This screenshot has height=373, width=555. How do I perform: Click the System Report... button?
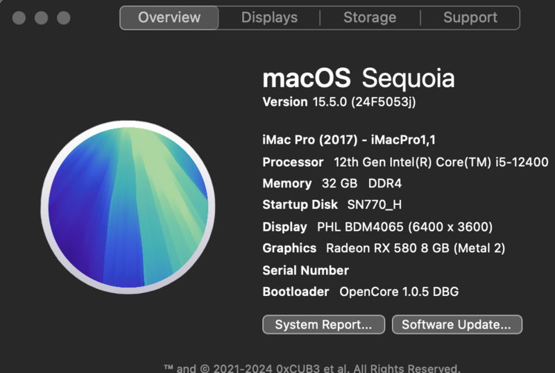tap(323, 324)
